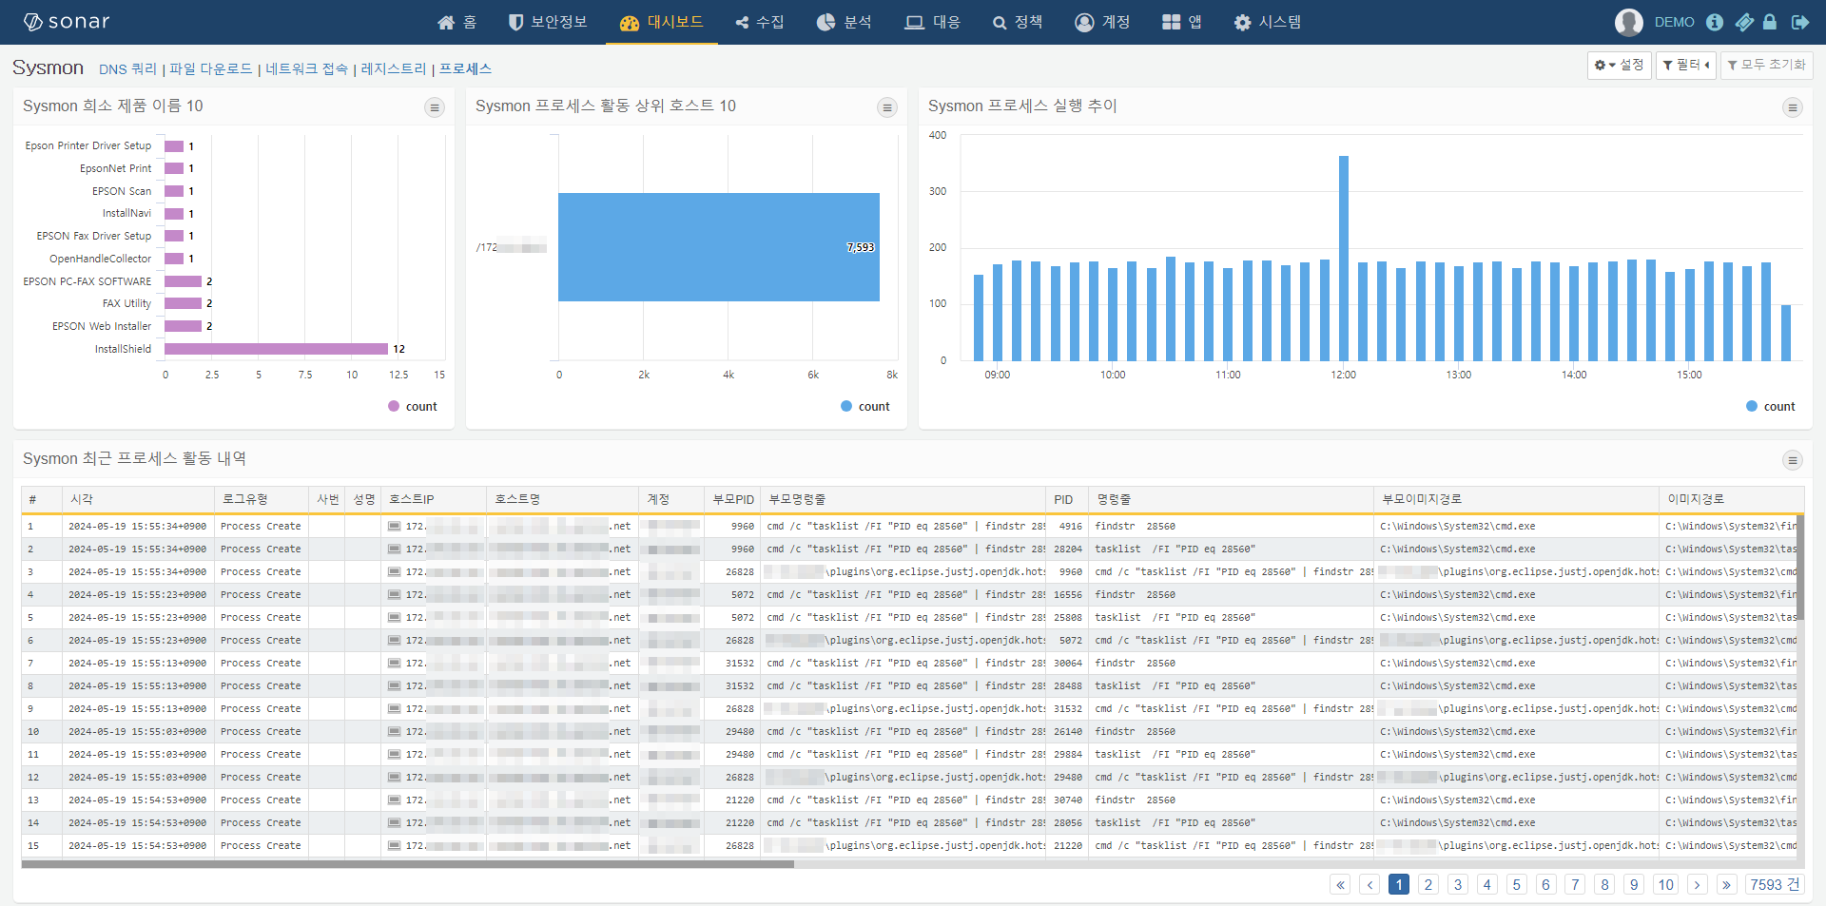The height and width of the screenshot is (906, 1826).
Task: Go to previous page of results
Action: (1369, 884)
